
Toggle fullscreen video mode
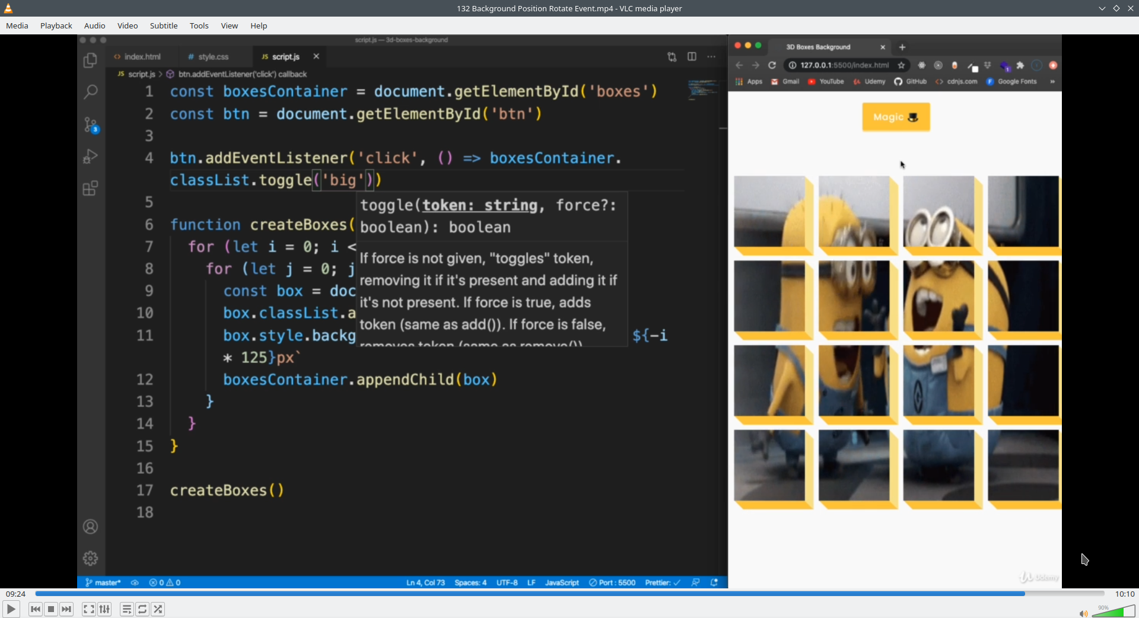tap(88, 609)
